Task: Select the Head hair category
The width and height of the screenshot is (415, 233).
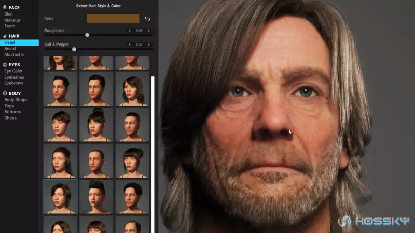Action: pyautogui.click(x=19, y=42)
